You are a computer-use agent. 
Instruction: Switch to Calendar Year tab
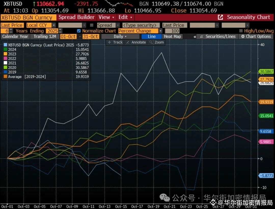15,36
